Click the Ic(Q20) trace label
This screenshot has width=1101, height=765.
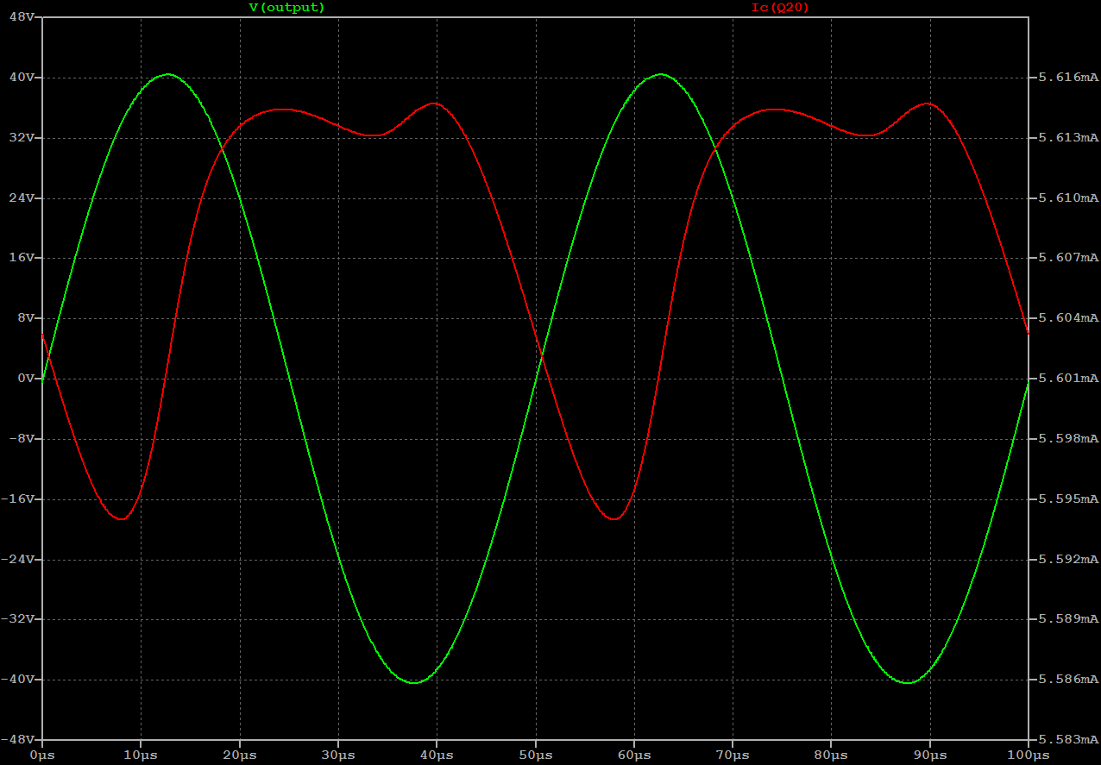pyautogui.click(x=780, y=7)
